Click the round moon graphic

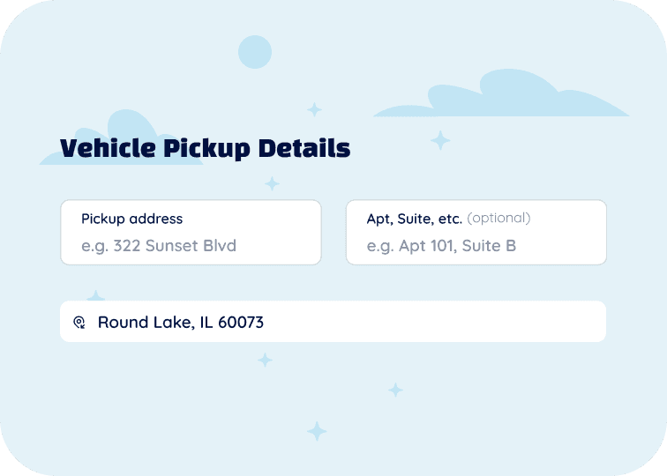click(255, 52)
